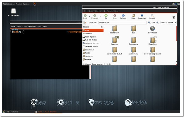Image resolution: width=184 pixels, height=117 pixels.
Task: Open the Places sidebar chooser dropdown
Action: click(87, 27)
